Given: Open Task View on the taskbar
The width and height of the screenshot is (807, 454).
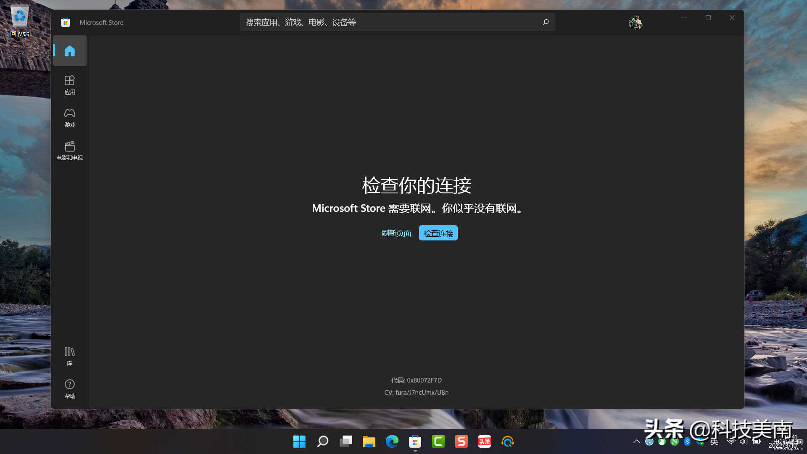Looking at the screenshot, I should point(345,441).
